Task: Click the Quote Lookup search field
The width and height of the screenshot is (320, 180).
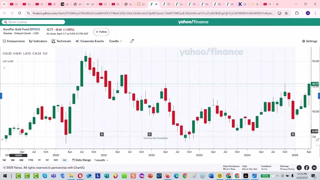Action: tap(33, 22)
